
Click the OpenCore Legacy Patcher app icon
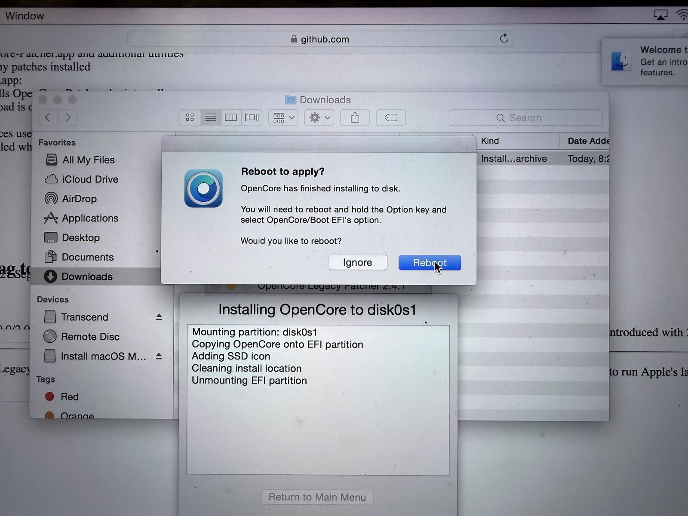pos(203,188)
